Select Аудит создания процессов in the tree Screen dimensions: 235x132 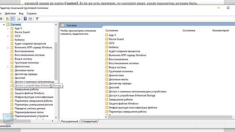[30, 44]
